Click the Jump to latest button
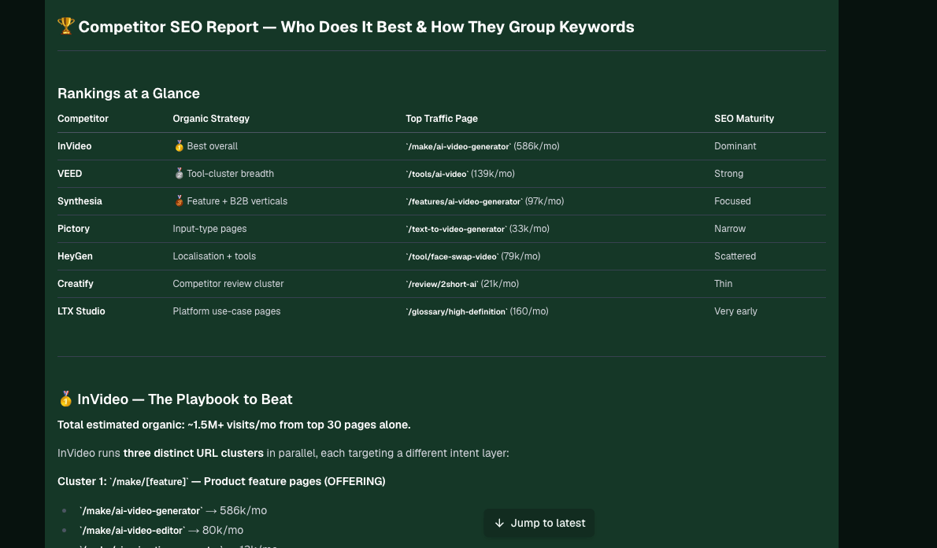 coord(539,523)
